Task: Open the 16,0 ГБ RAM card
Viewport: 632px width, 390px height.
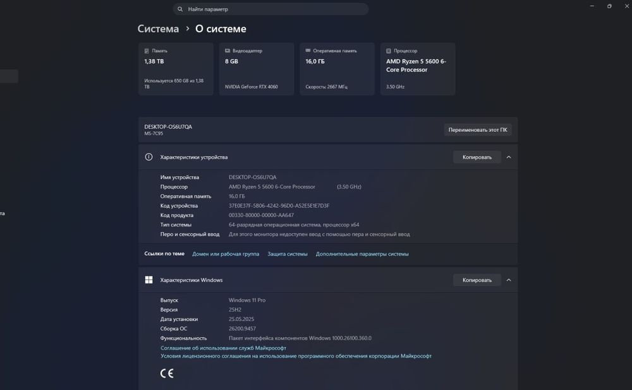Action: (337, 69)
